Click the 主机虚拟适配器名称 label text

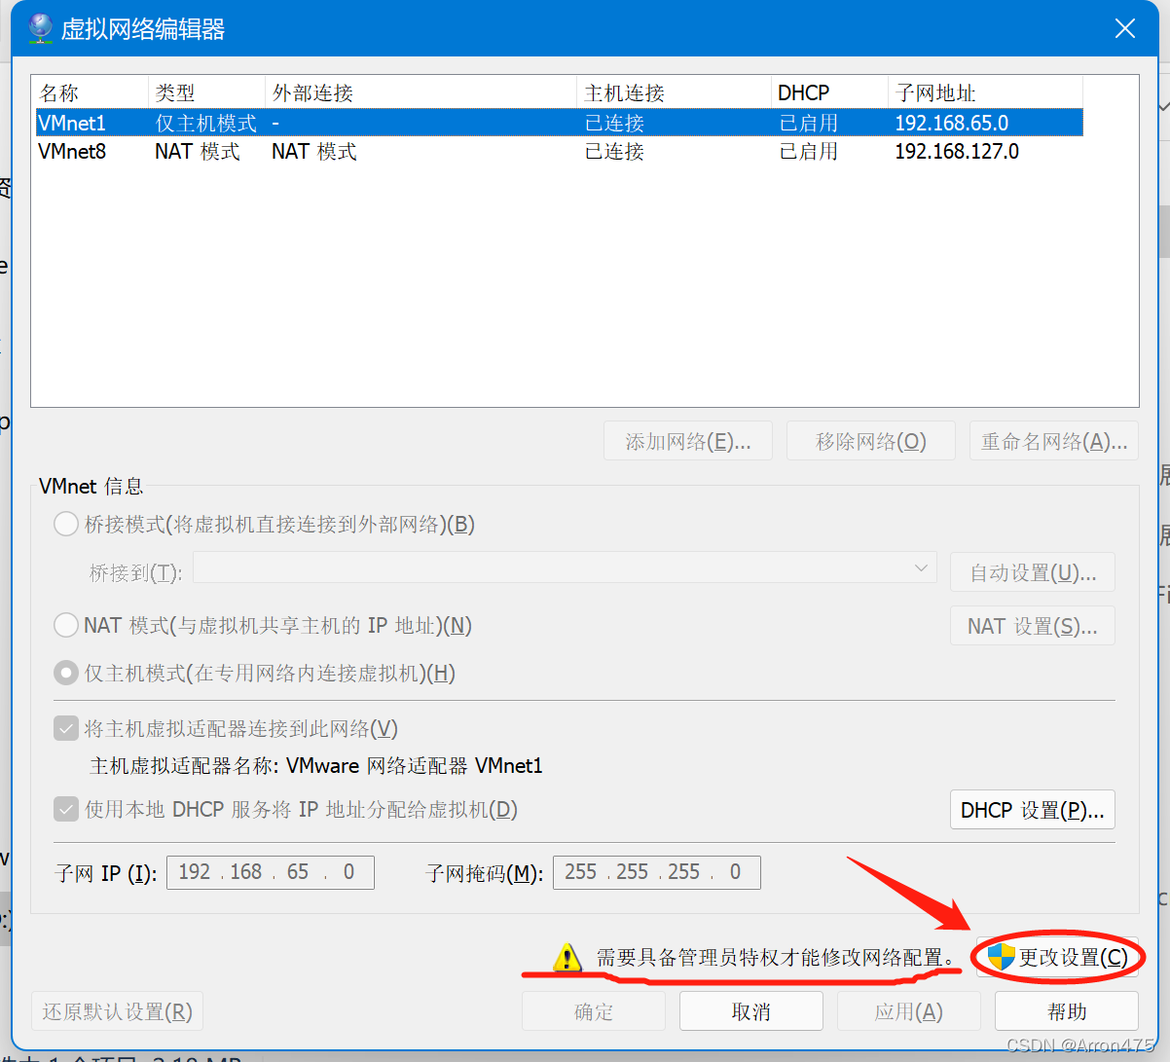[x=184, y=766]
